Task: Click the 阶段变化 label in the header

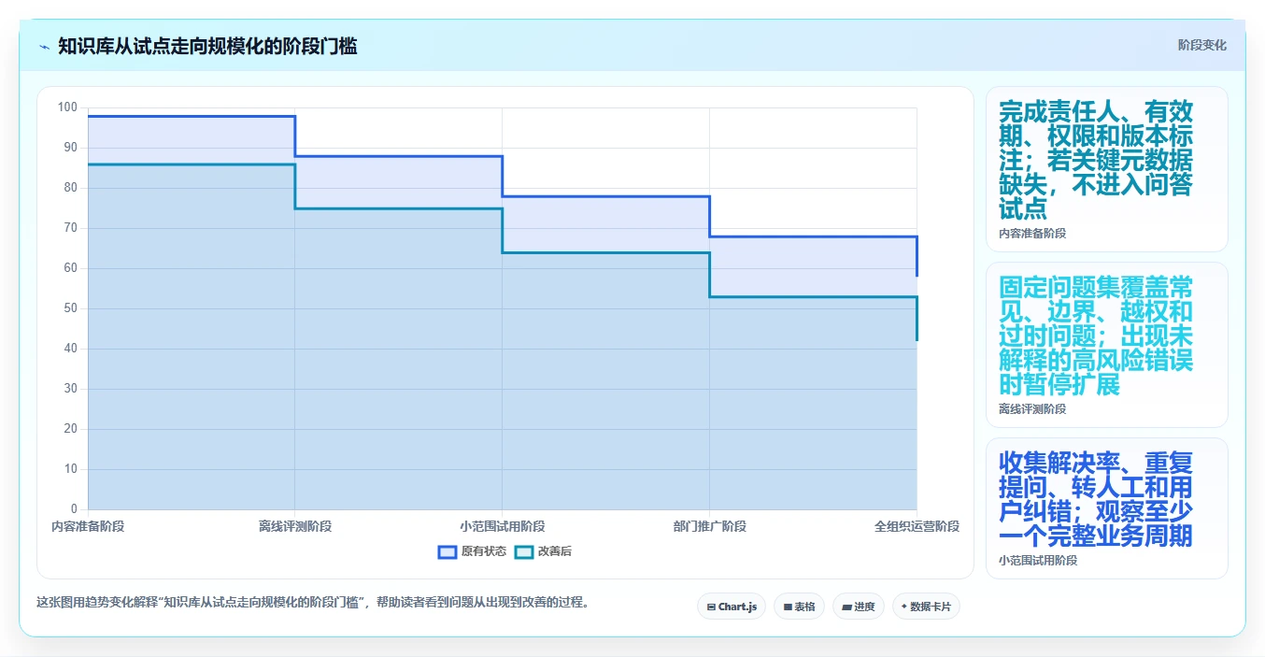Action: (1201, 45)
